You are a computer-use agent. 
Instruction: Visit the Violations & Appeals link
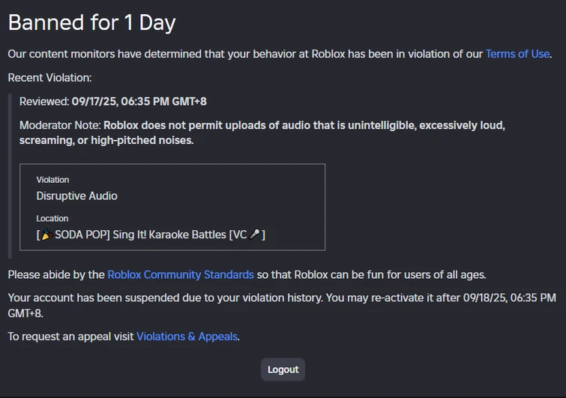click(x=187, y=337)
